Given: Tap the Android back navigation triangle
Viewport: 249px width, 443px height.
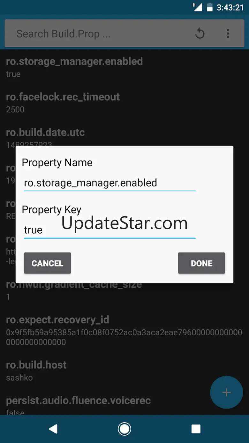Looking at the screenshot, I should [x=53, y=429].
